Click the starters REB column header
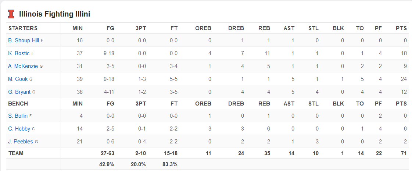 pyautogui.click(x=264, y=28)
